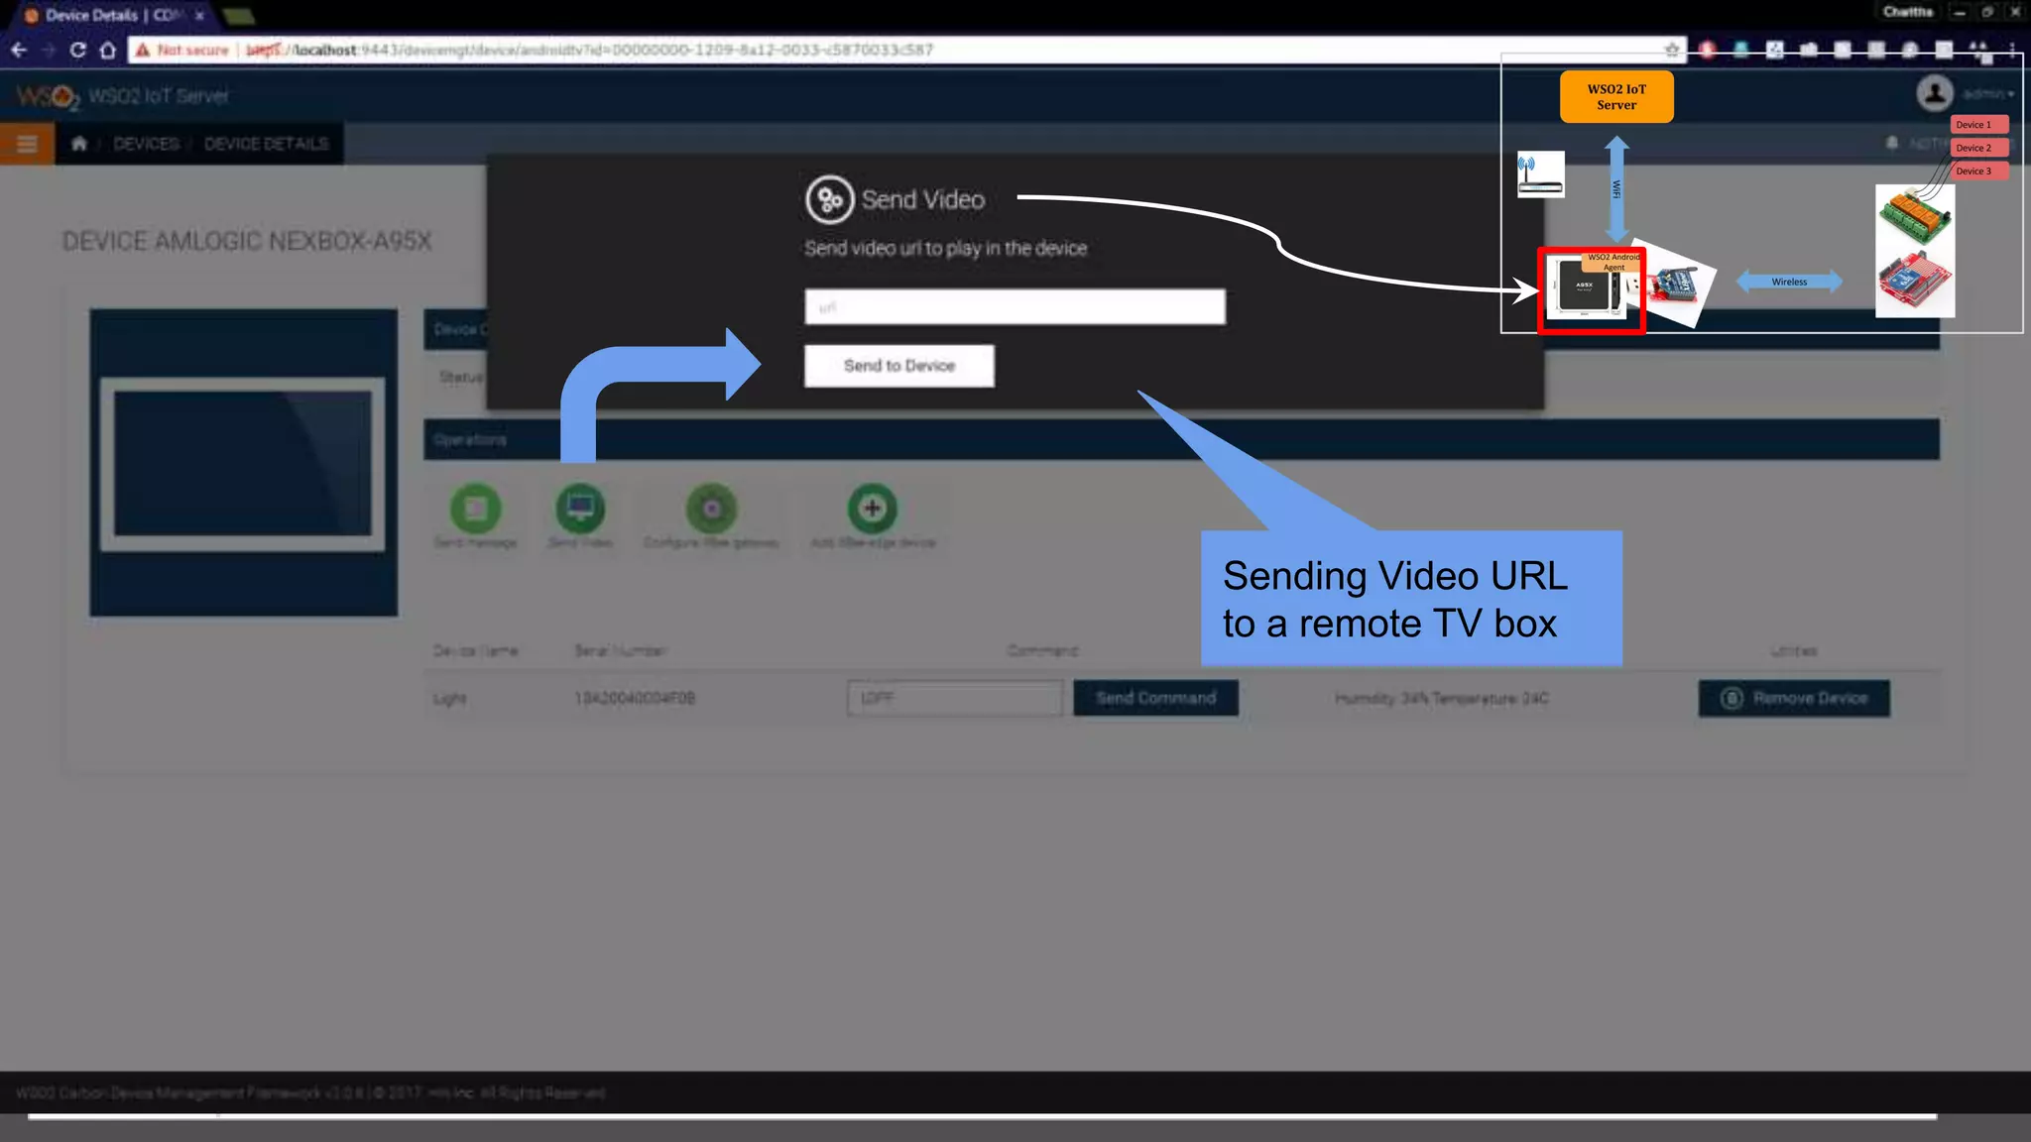This screenshot has width=2031, height=1142.
Task: Click the Send Video operation icon
Action: point(580,509)
